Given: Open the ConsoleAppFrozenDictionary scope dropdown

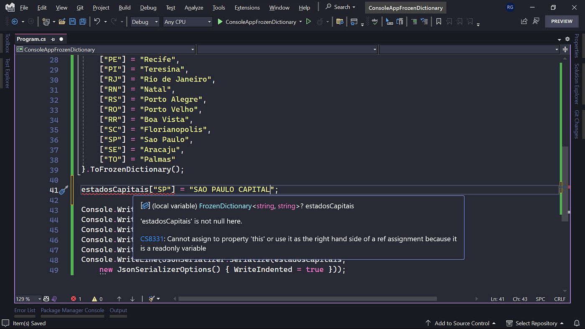Looking at the screenshot, I should (105, 49).
